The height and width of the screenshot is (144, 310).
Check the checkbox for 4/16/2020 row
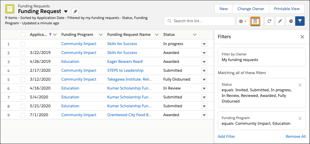23,89
